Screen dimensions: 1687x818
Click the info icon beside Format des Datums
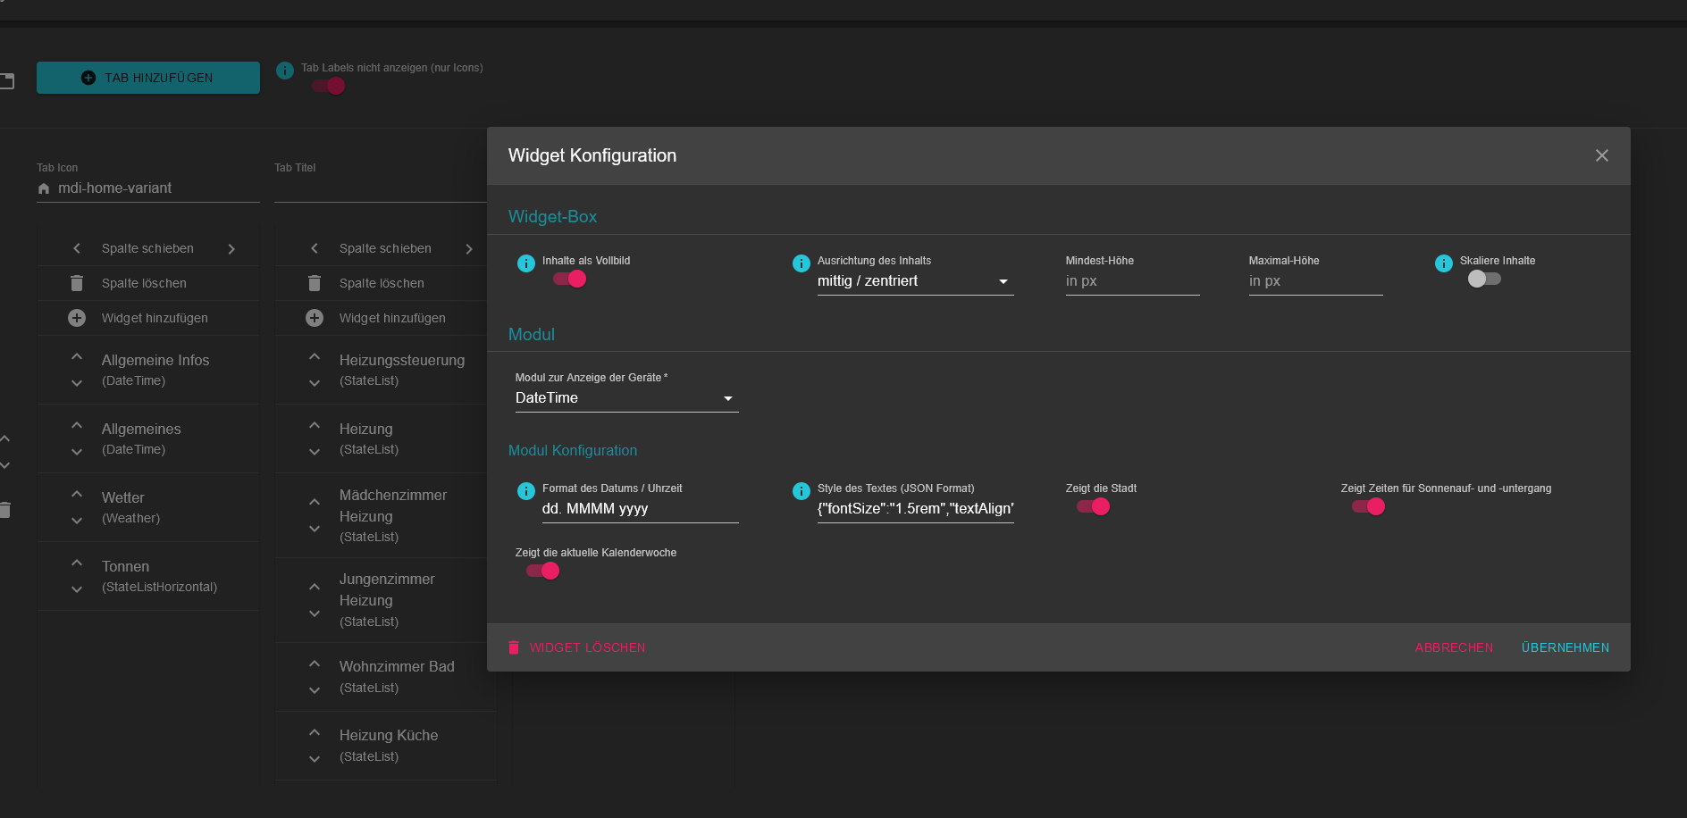[526, 490]
